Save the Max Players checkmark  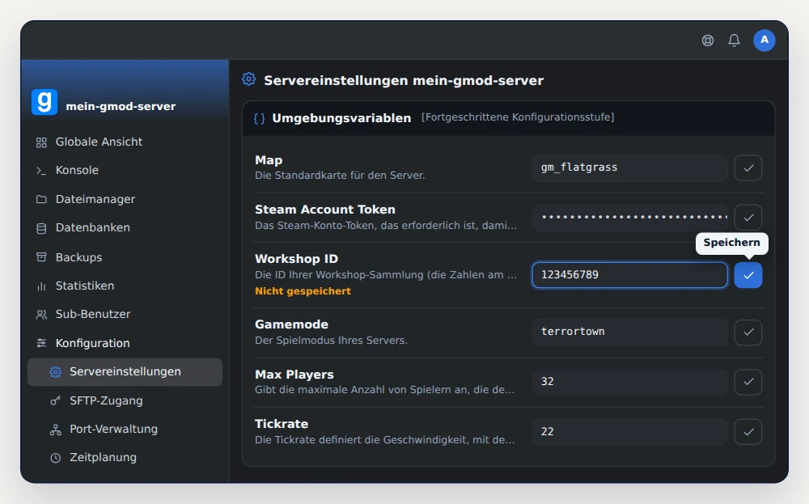coord(748,382)
